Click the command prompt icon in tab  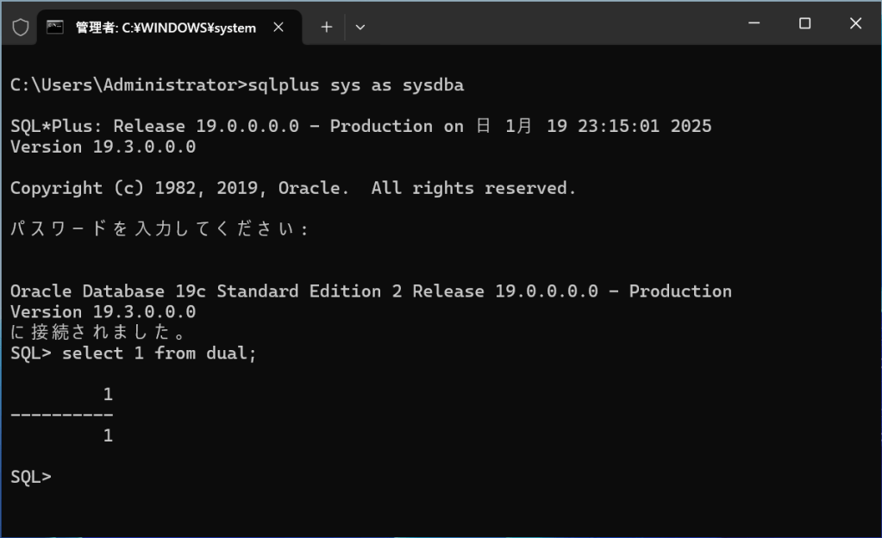(x=55, y=27)
